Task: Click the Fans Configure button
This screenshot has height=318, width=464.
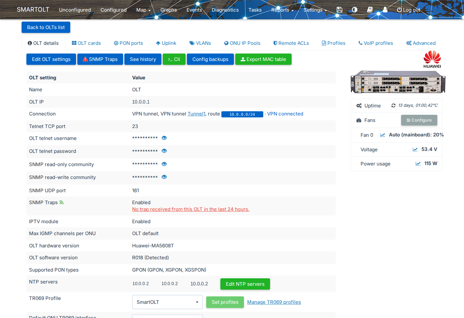Action: pyautogui.click(x=419, y=120)
